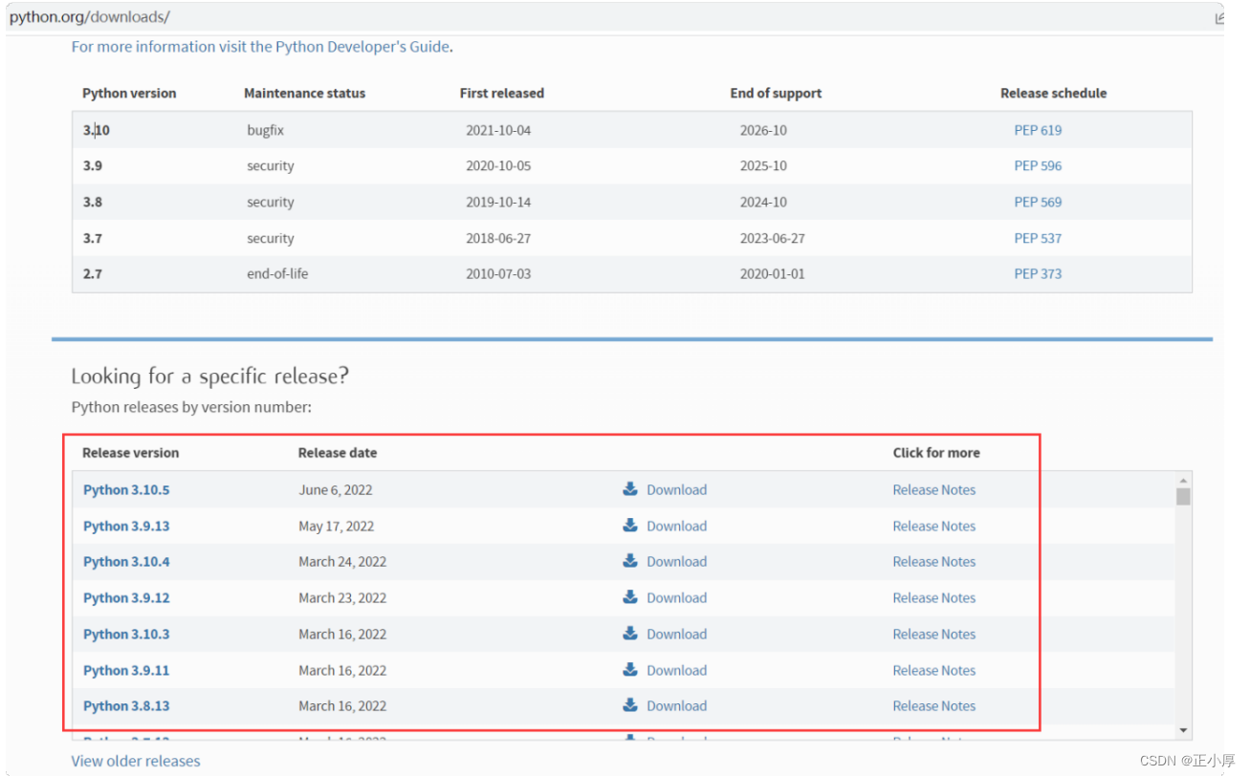The image size is (1250, 776).
Task: Open PEP 569 release schedule
Action: pos(1038,202)
